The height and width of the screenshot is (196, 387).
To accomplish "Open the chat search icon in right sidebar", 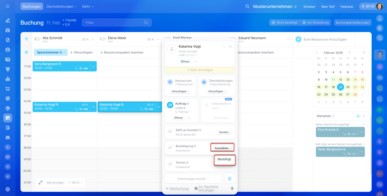I will pyautogui.click(x=380, y=38).
